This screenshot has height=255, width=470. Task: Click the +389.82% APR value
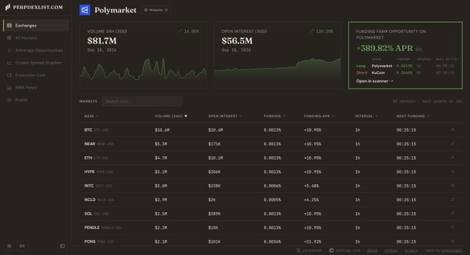[384, 48]
